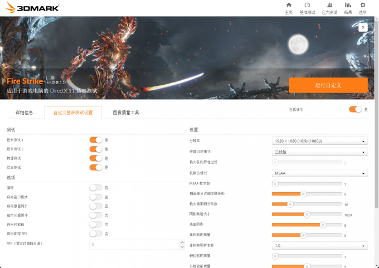Click the 最大各向异性过滤 slider
The width and height of the screenshot is (379, 268).
307,162
